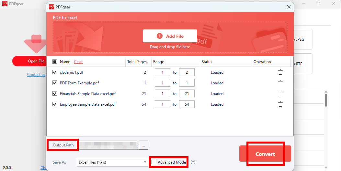Open the Save As format dropdown
This screenshot has width=341, height=171.
112,162
